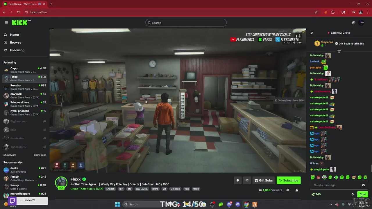Image resolution: width=372 pixels, height=209 pixels.
Task: Insert the angry red quick emote
Action: [x=319, y=177]
